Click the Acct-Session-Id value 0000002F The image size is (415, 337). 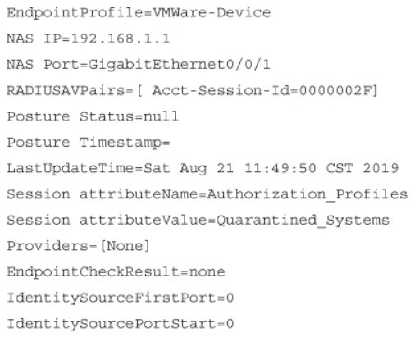point(337,90)
